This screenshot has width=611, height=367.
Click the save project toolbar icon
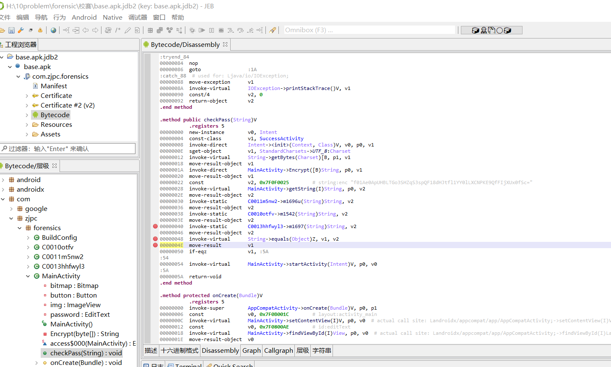[11, 30]
